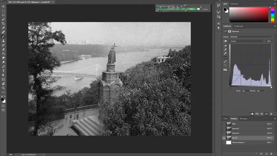The image size is (277, 156).
Task: Select the Rectangular Marquee tool
Action: (3, 10)
